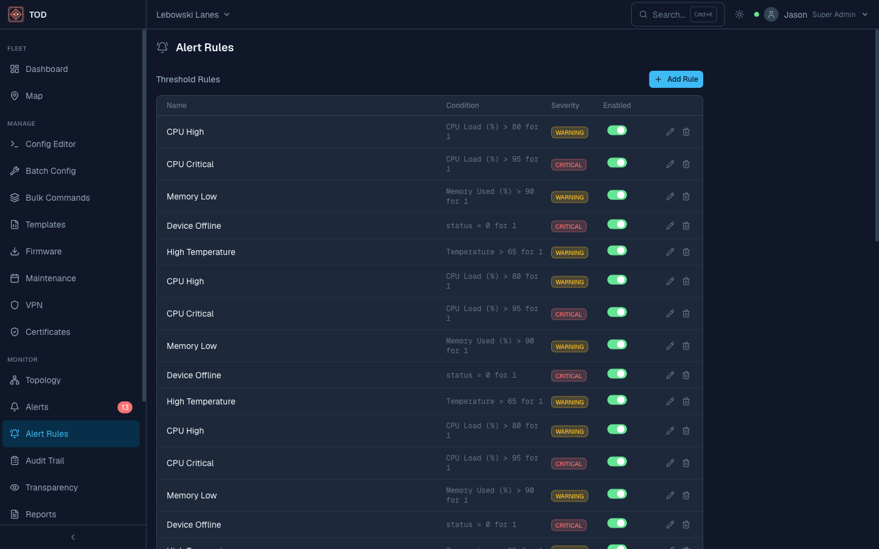Collapse the sidebar with the bottom chevron
Image resolution: width=879 pixels, height=549 pixels.
click(73, 537)
